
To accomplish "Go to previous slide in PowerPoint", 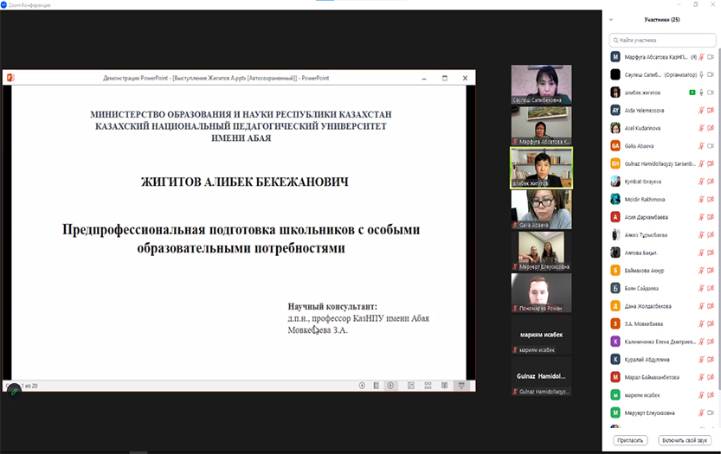I will (362, 386).
